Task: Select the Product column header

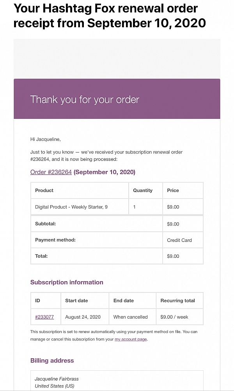Action: [x=44, y=190]
